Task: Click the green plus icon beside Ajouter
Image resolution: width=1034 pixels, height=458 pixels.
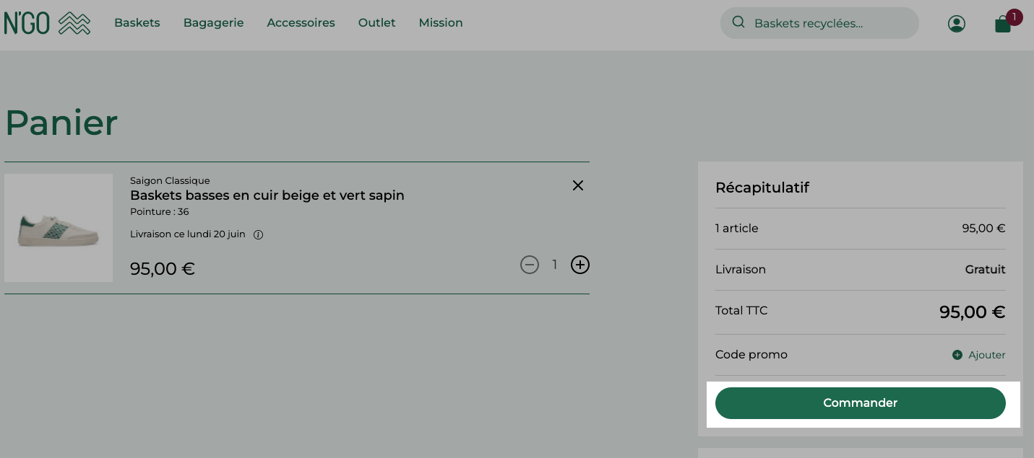Action: coord(957,355)
